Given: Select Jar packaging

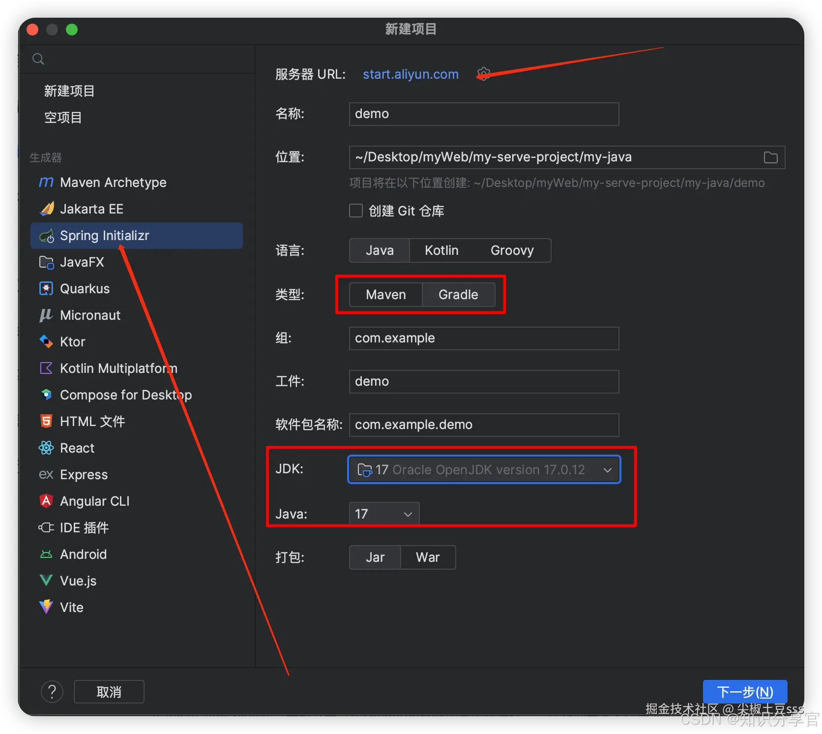Looking at the screenshot, I should pyautogui.click(x=375, y=557).
